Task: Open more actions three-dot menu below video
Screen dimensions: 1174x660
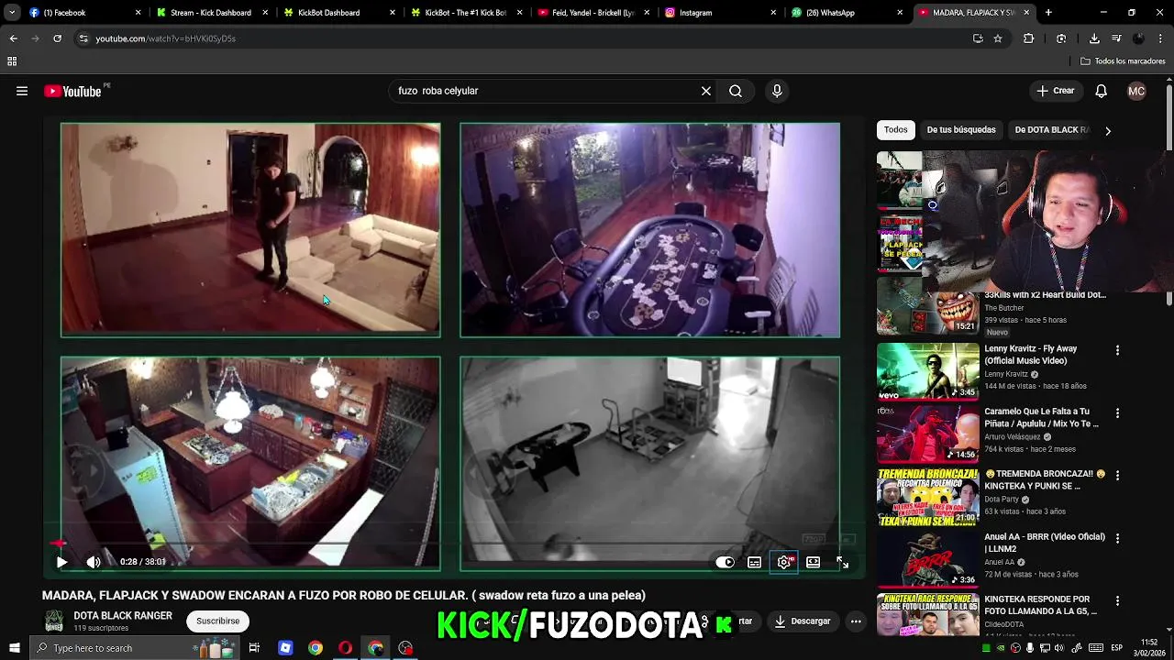Action: point(856,621)
